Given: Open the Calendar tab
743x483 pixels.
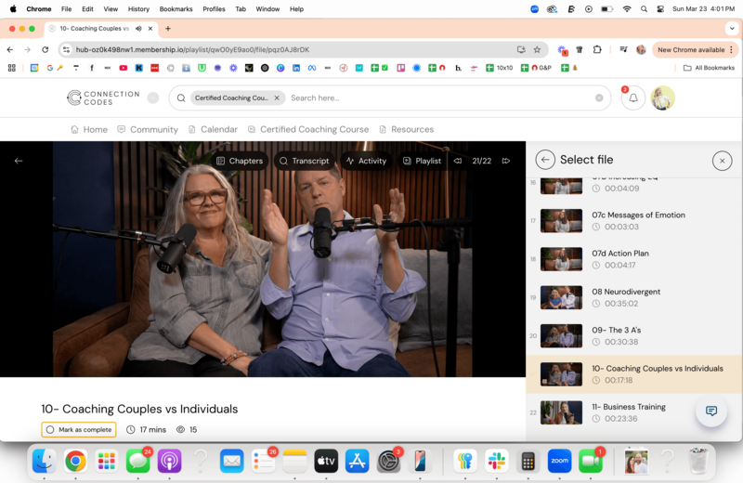Looking at the screenshot, I should pyautogui.click(x=213, y=129).
